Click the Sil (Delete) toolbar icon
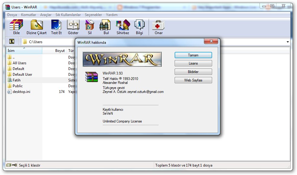 point(90,25)
